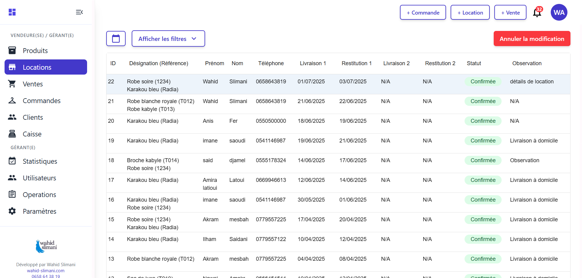Viewport: 582px width, 278px height.
Task: Click 'détails de location' observation
Action: (532, 82)
